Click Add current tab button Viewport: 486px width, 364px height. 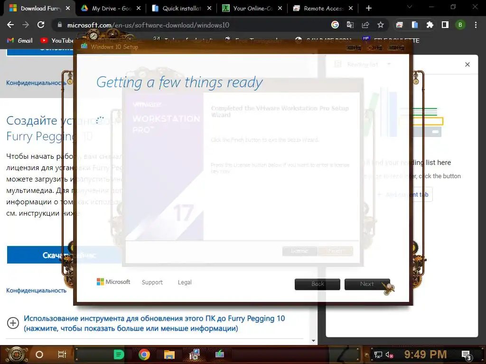[x=402, y=194]
